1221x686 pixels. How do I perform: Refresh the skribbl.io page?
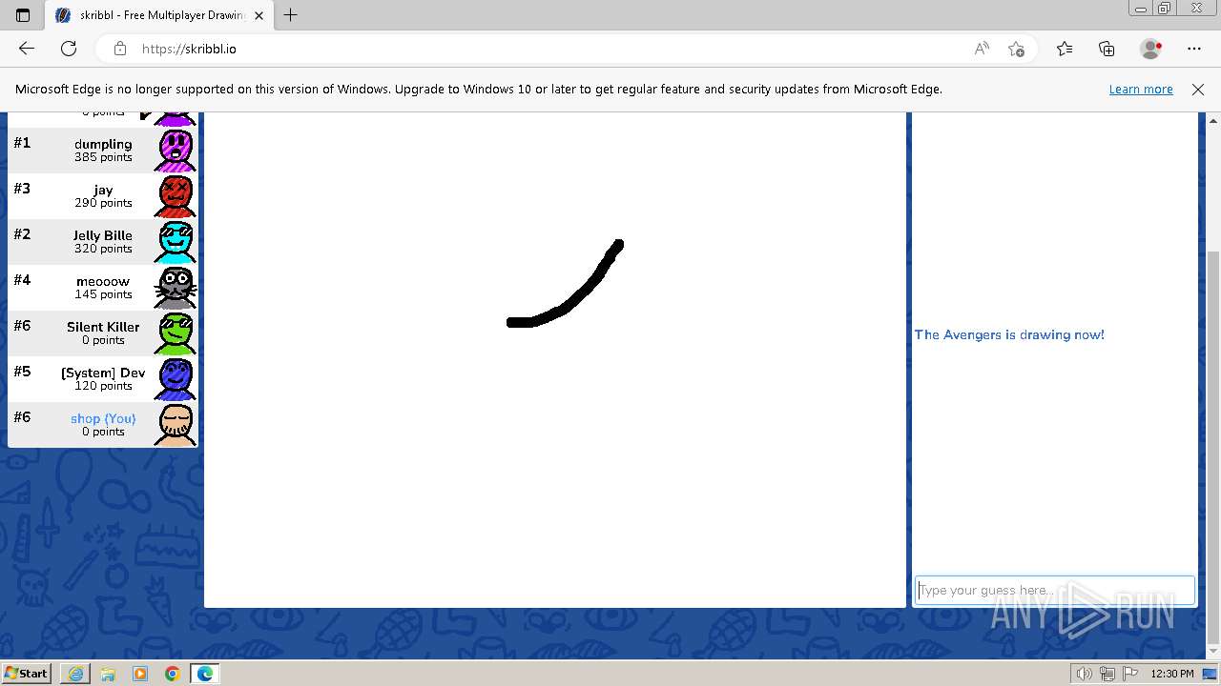69,49
